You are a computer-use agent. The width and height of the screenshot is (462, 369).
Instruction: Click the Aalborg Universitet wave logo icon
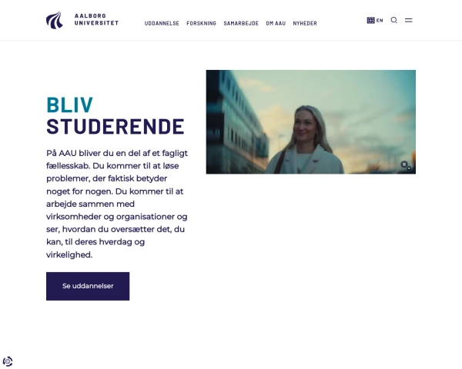point(55,20)
